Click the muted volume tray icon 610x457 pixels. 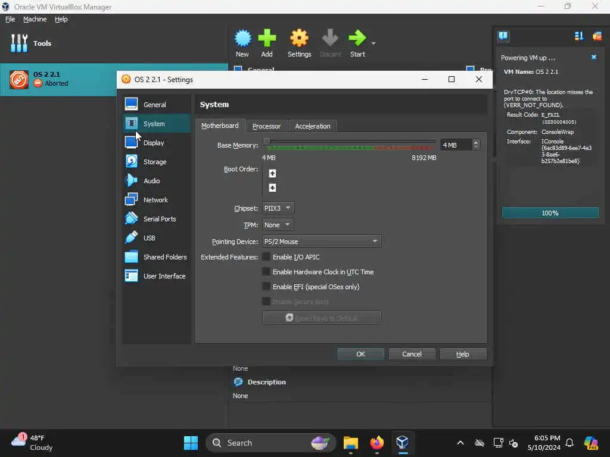pyautogui.click(x=513, y=443)
